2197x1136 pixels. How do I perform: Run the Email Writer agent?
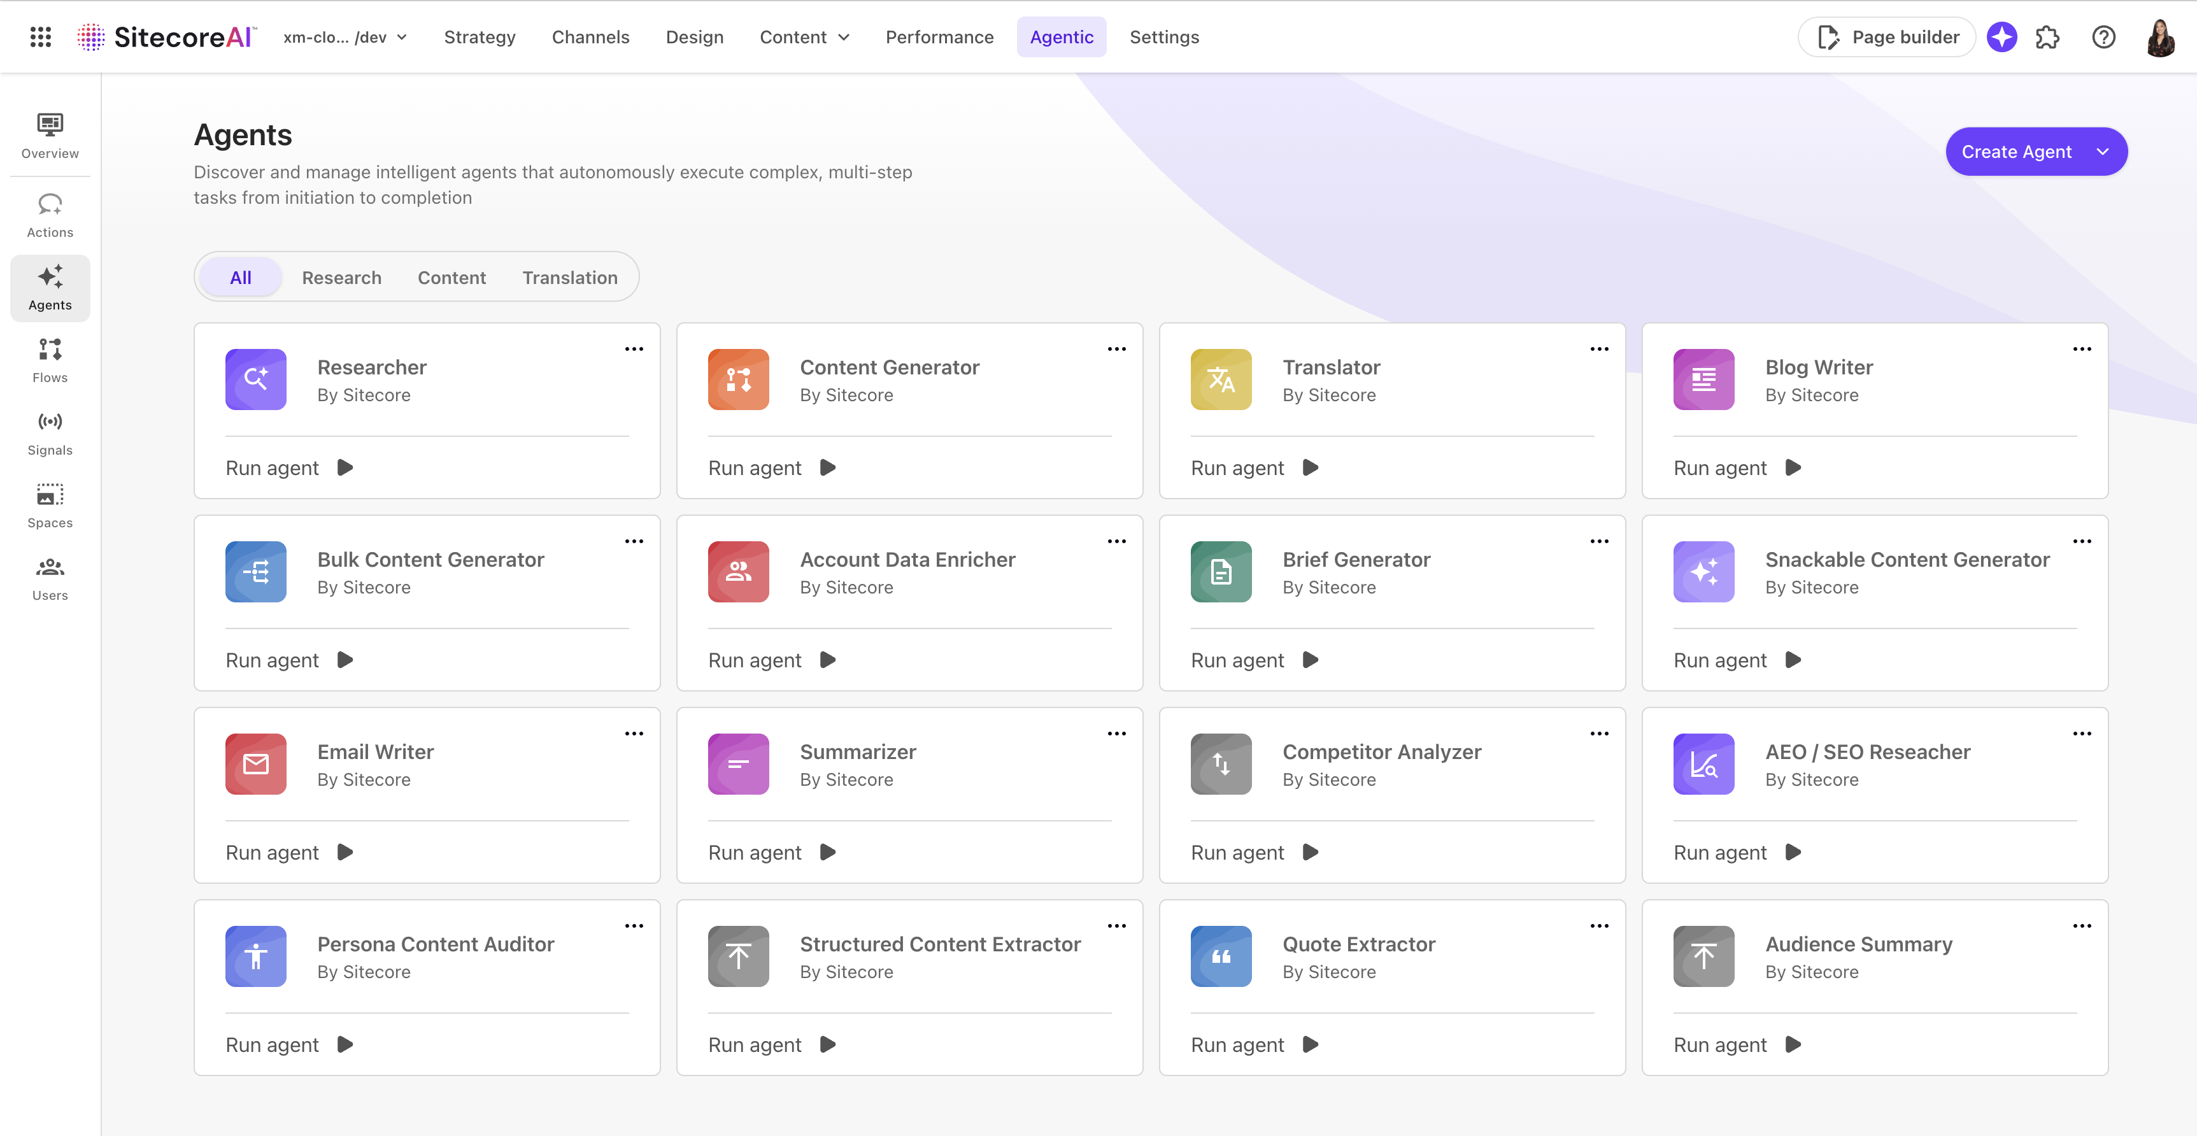290,852
